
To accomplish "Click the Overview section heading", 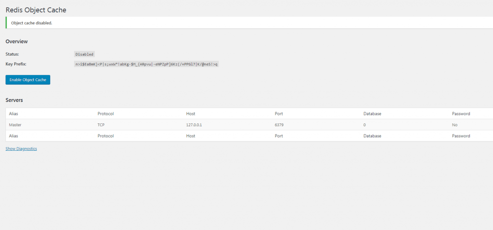I will coord(17,41).
